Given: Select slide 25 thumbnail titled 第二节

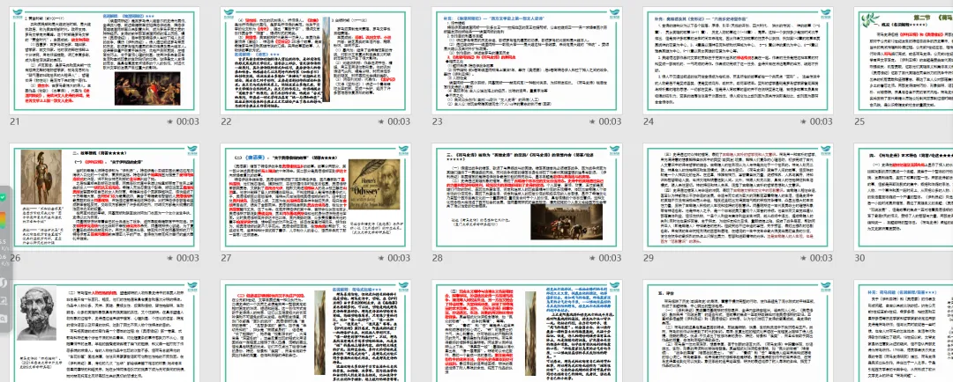Looking at the screenshot, I should (x=904, y=61).
